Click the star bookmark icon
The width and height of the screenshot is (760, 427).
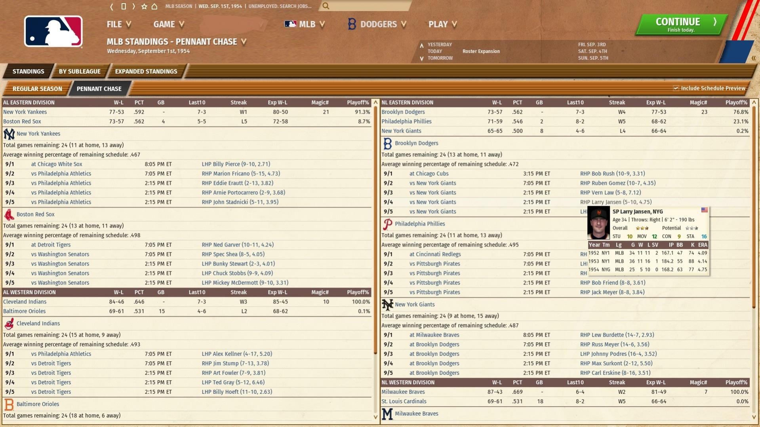point(144,6)
